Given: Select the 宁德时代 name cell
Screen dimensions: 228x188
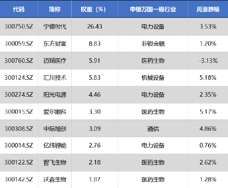Looking at the screenshot, I should [x=55, y=26].
